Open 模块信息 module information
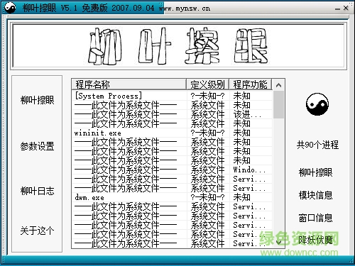The height and width of the screenshot is (266, 355). 315,195
